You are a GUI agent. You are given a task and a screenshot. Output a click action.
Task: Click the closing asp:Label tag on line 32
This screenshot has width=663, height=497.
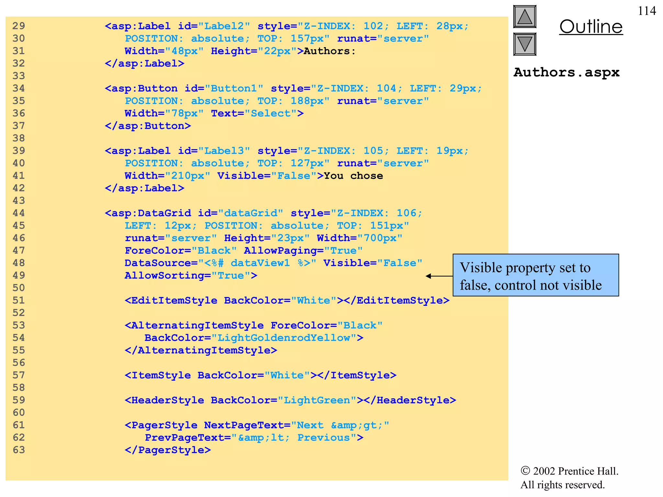pos(145,63)
